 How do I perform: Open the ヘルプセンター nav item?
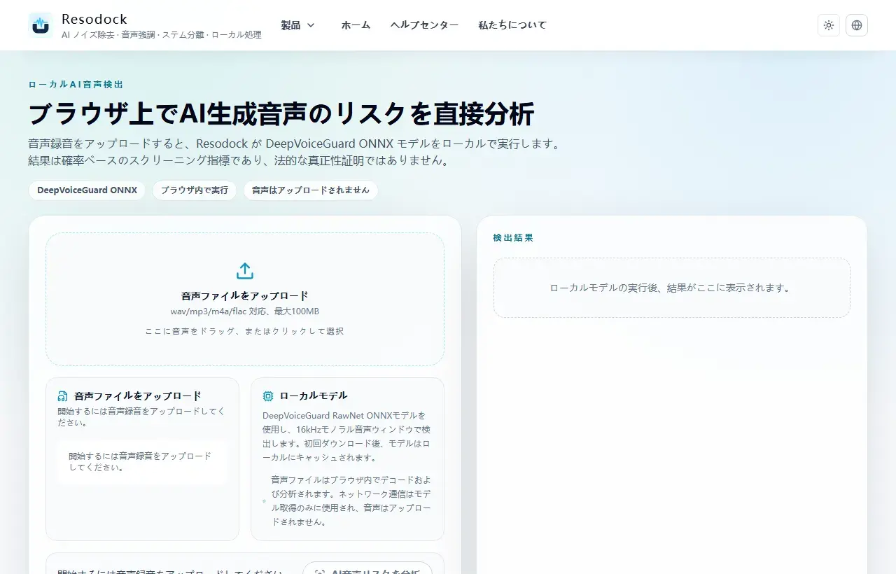[424, 25]
